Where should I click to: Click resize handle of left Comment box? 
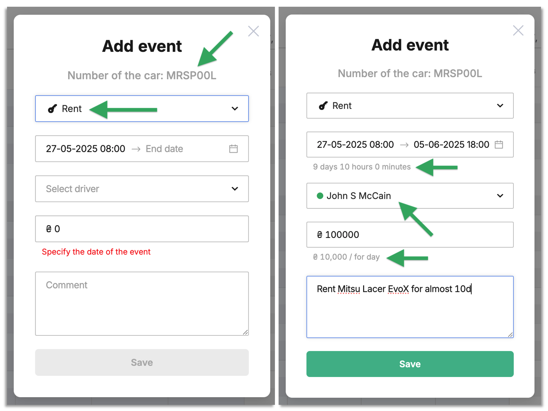point(246,332)
